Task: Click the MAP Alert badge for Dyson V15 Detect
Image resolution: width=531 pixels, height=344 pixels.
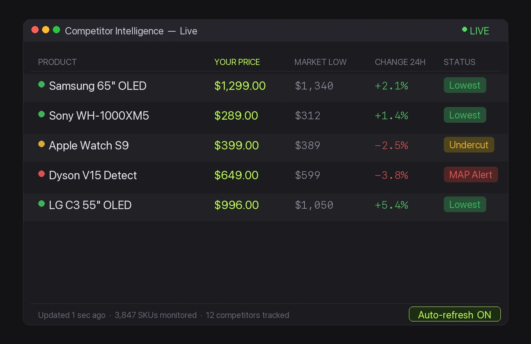Action: [x=471, y=175]
